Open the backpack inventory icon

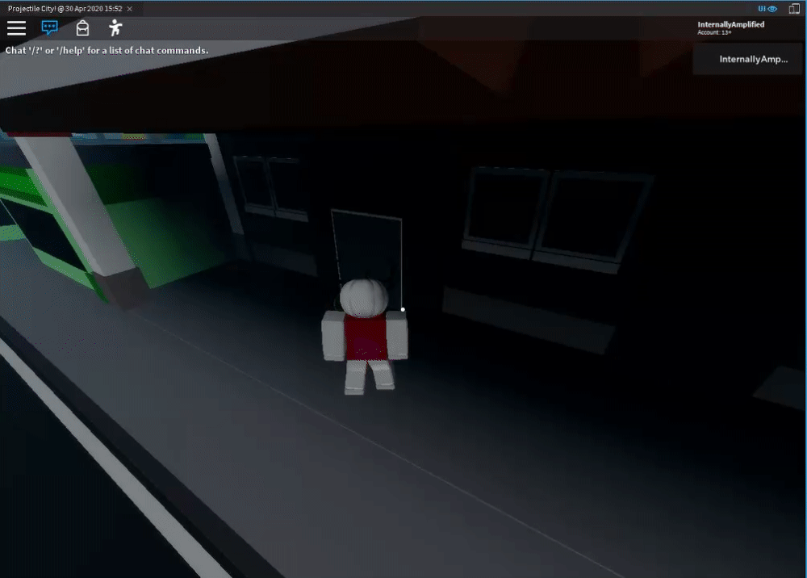tap(82, 27)
